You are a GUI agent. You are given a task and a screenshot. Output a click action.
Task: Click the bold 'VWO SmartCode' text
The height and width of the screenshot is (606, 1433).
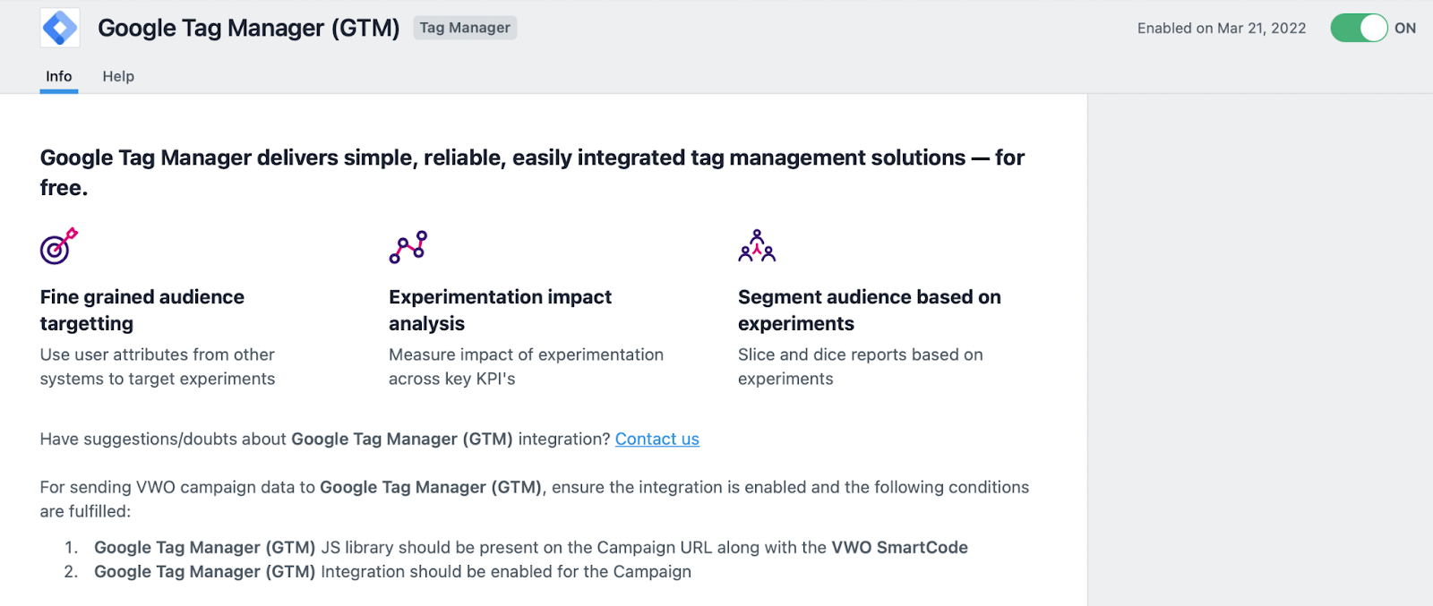[900, 547]
